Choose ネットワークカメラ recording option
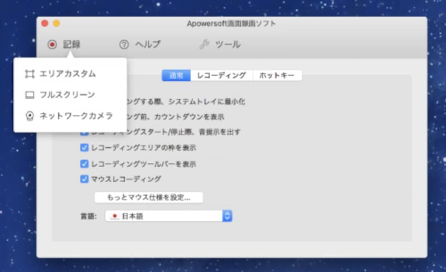 (x=76, y=116)
